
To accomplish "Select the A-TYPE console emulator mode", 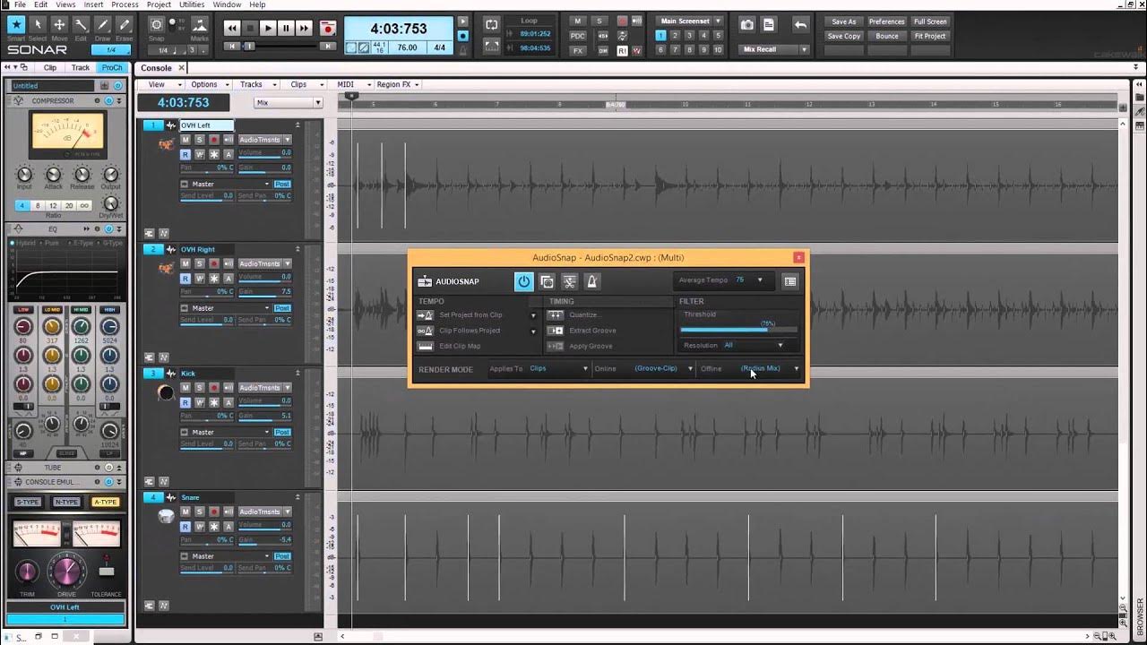I will point(106,502).
